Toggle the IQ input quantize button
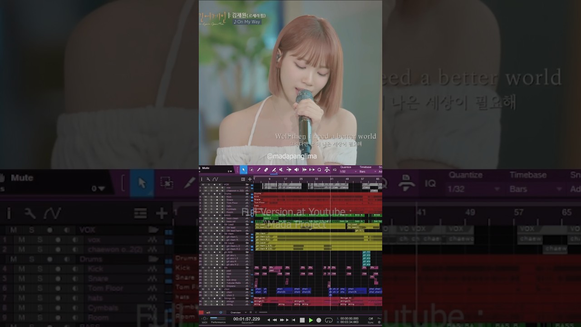The height and width of the screenshot is (327, 581). pyautogui.click(x=335, y=170)
